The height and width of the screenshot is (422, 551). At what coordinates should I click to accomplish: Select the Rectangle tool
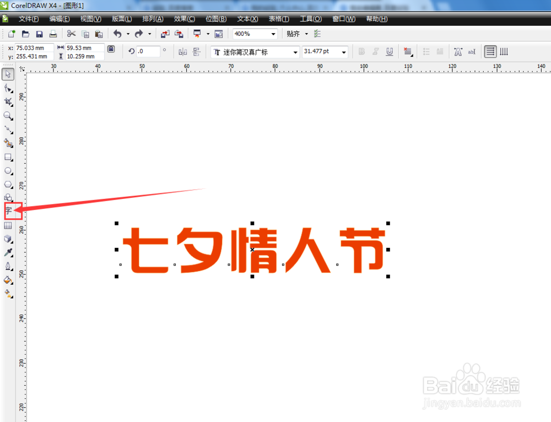click(x=8, y=157)
